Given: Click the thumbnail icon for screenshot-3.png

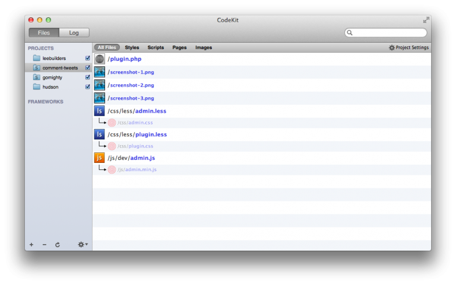Looking at the screenshot, I should [100, 98].
